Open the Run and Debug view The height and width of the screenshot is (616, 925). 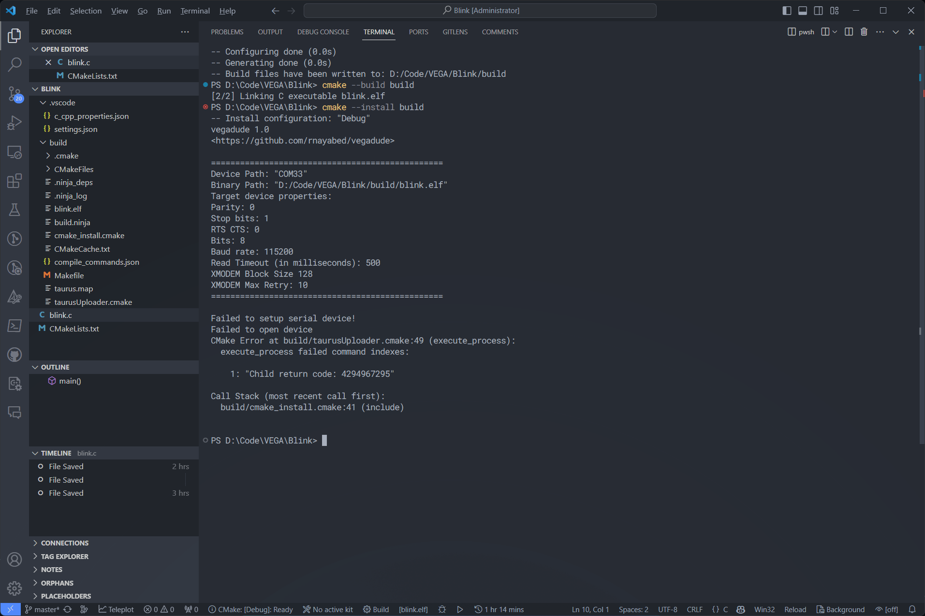pos(15,123)
